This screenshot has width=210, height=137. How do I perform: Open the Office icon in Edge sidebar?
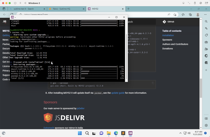(x=206, y=56)
